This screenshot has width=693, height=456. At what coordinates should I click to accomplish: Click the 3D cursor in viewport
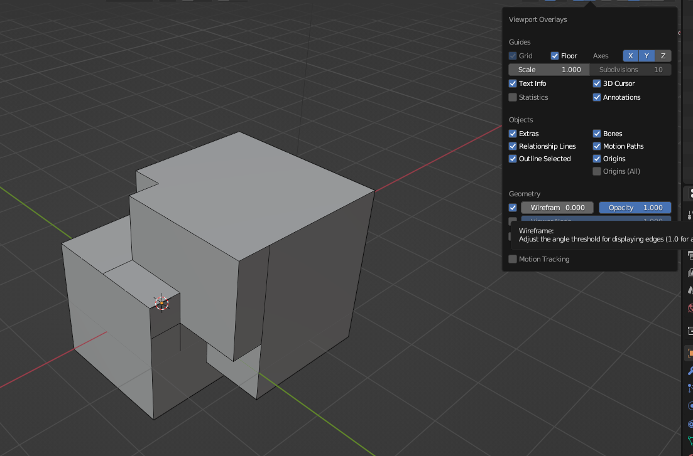[161, 303]
